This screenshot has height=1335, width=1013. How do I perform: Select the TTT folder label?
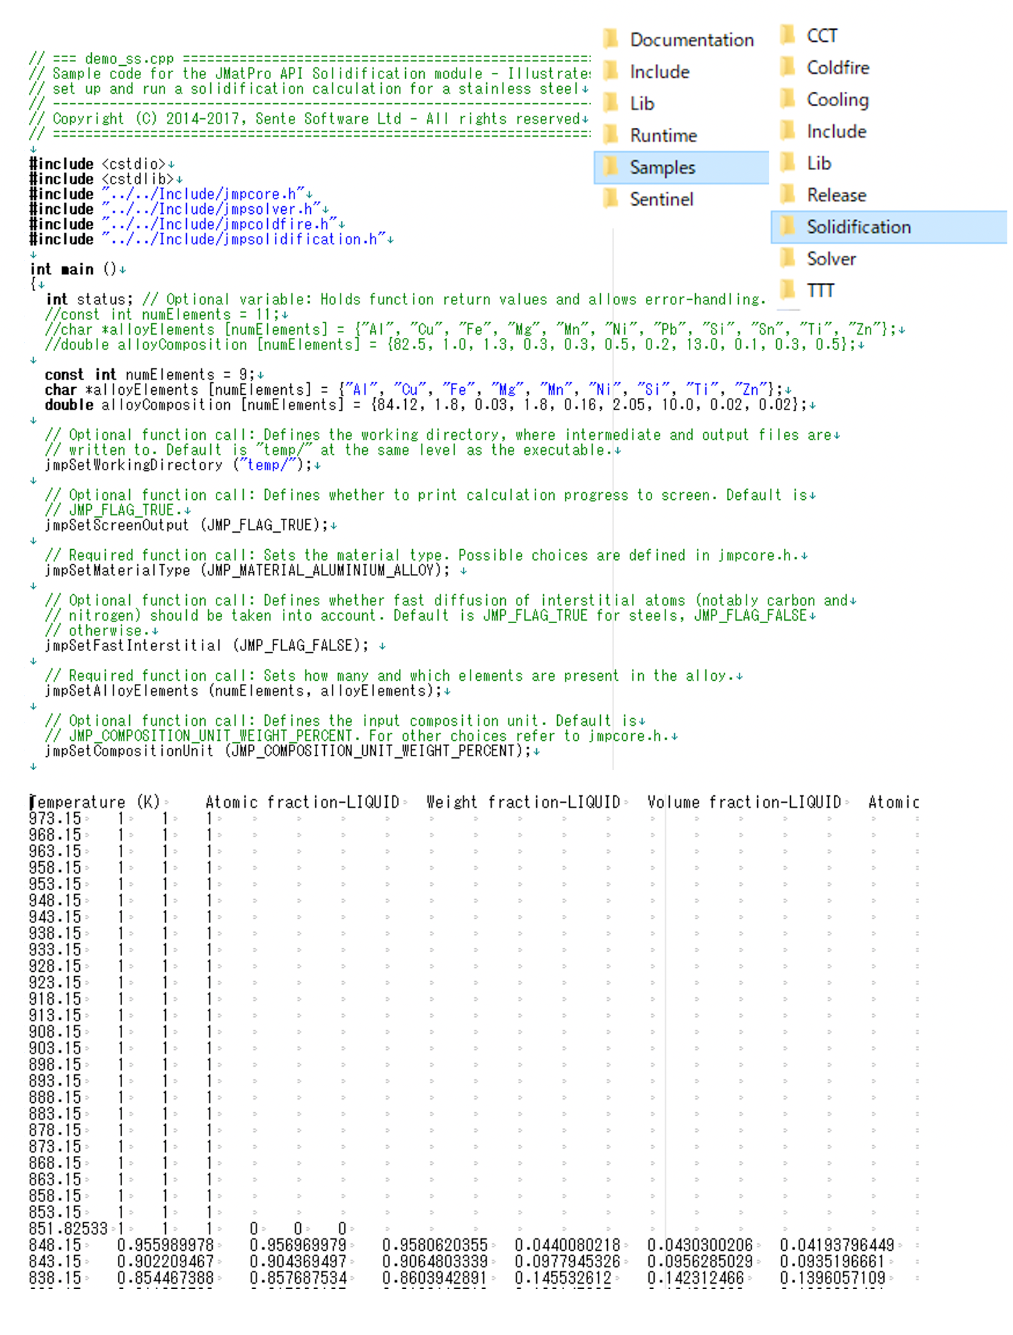click(821, 290)
